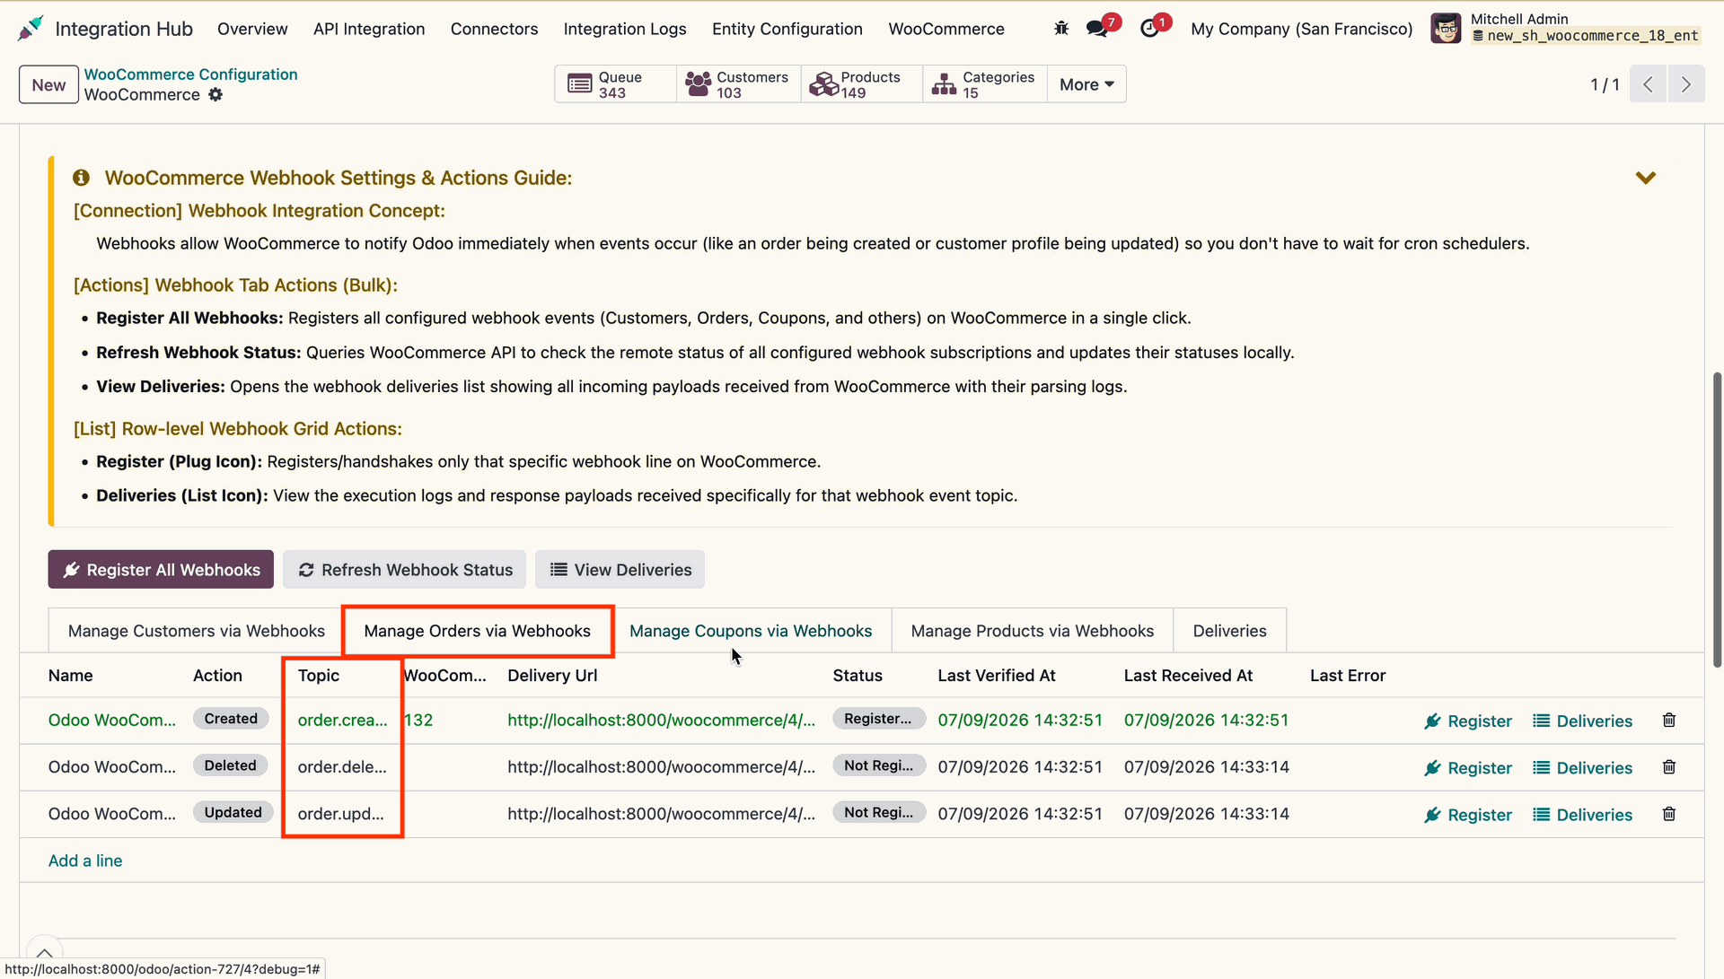Click the Register... status badge

(x=878, y=719)
